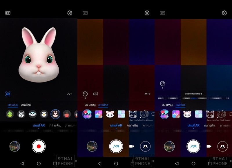Select Boy colorful effect in middle screen
This screenshot has width=232, height=168.
click(x=99, y=114)
